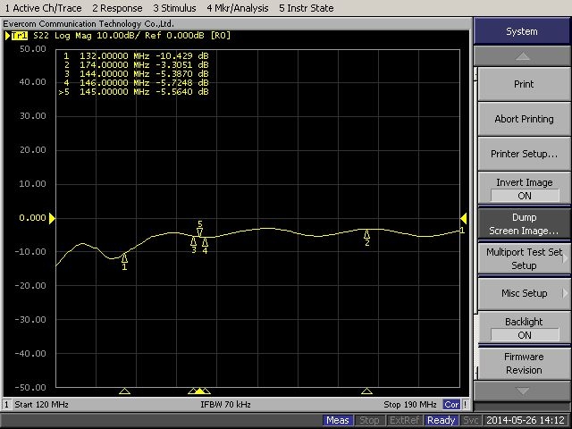Click Stop 190 MHz field
The image size is (572, 429).
click(x=410, y=405)
